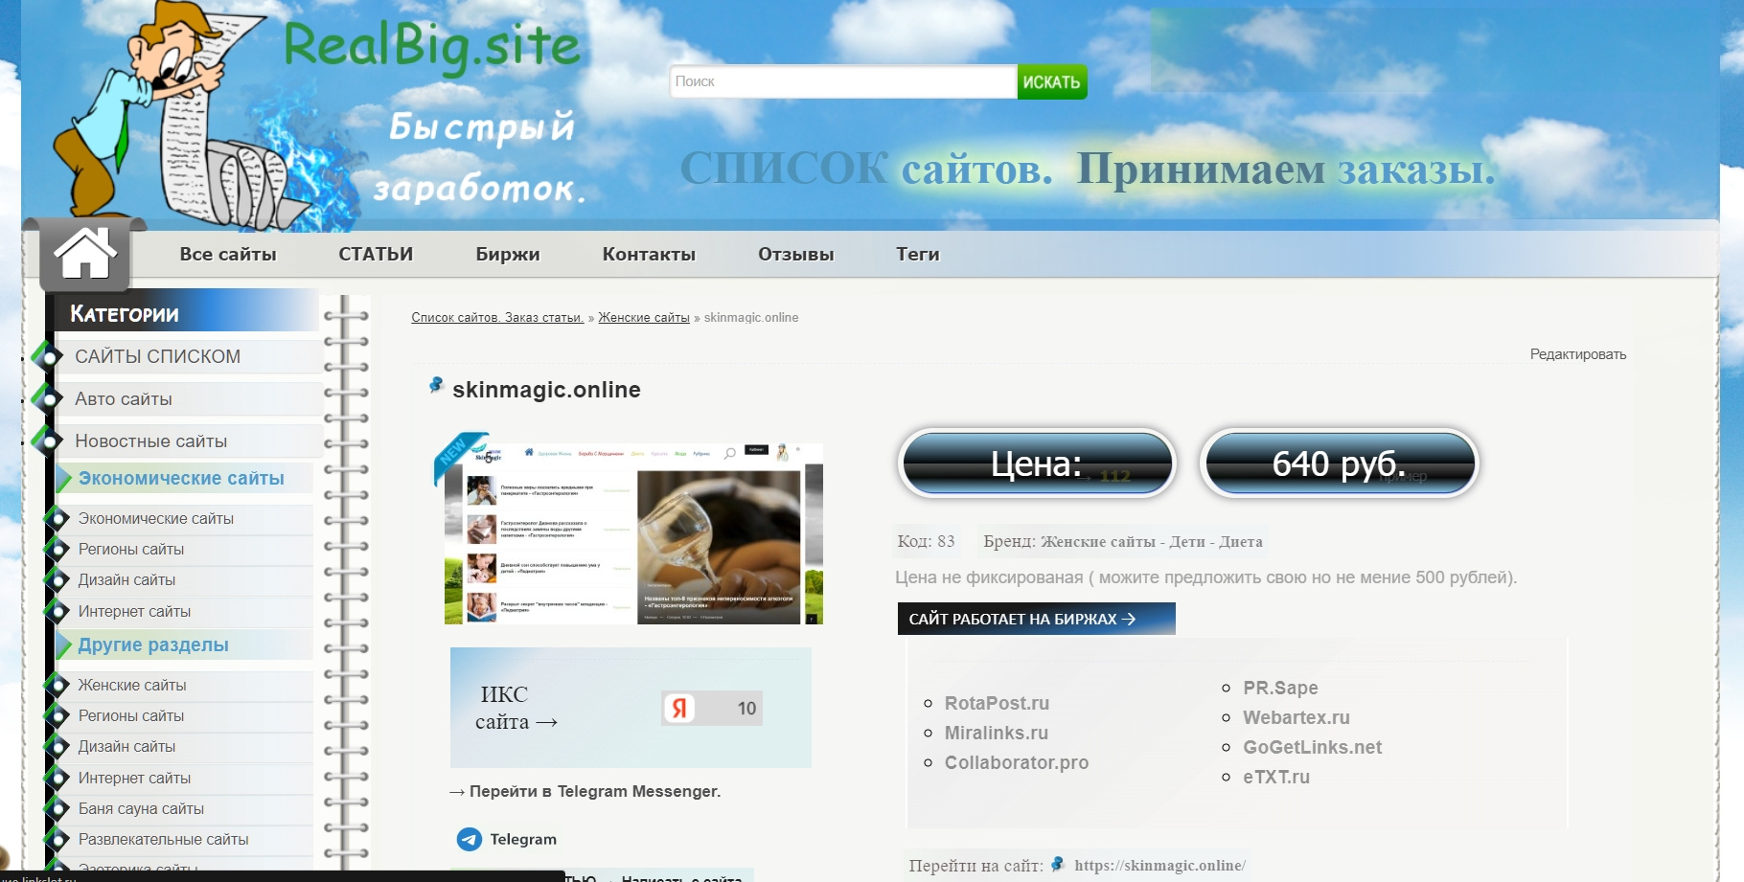
Task: Click the bold Экономические сайты section heading
Action: pos(181,479)
